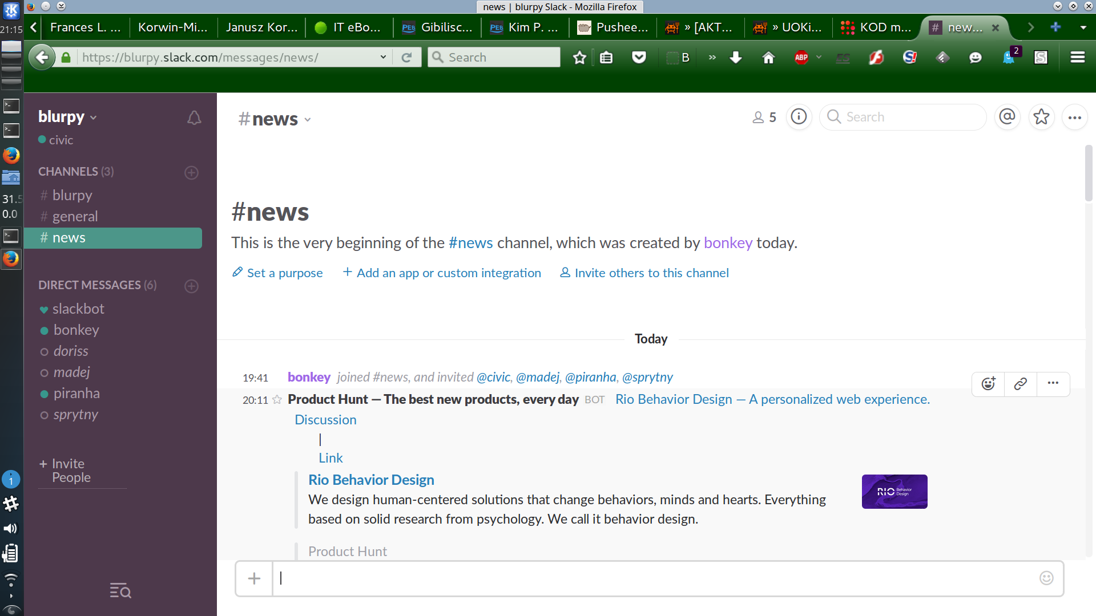Viewport: 1096px width, 616px height.
Task: Open network wifi panel icon
Action: click(x=11, y=579)
